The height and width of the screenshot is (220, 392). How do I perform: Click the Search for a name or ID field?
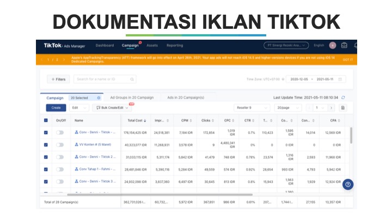pyautogui.click(x=105, y=79)
